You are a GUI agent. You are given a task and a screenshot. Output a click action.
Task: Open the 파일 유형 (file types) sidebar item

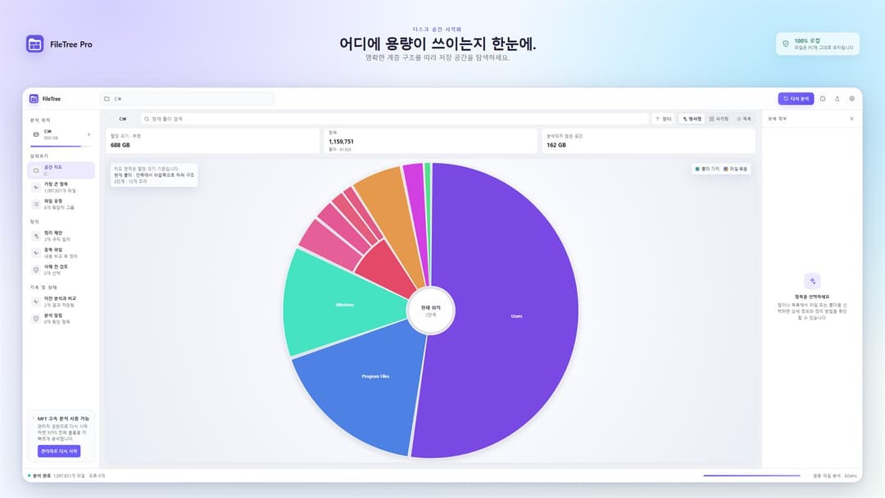[61, 204]
